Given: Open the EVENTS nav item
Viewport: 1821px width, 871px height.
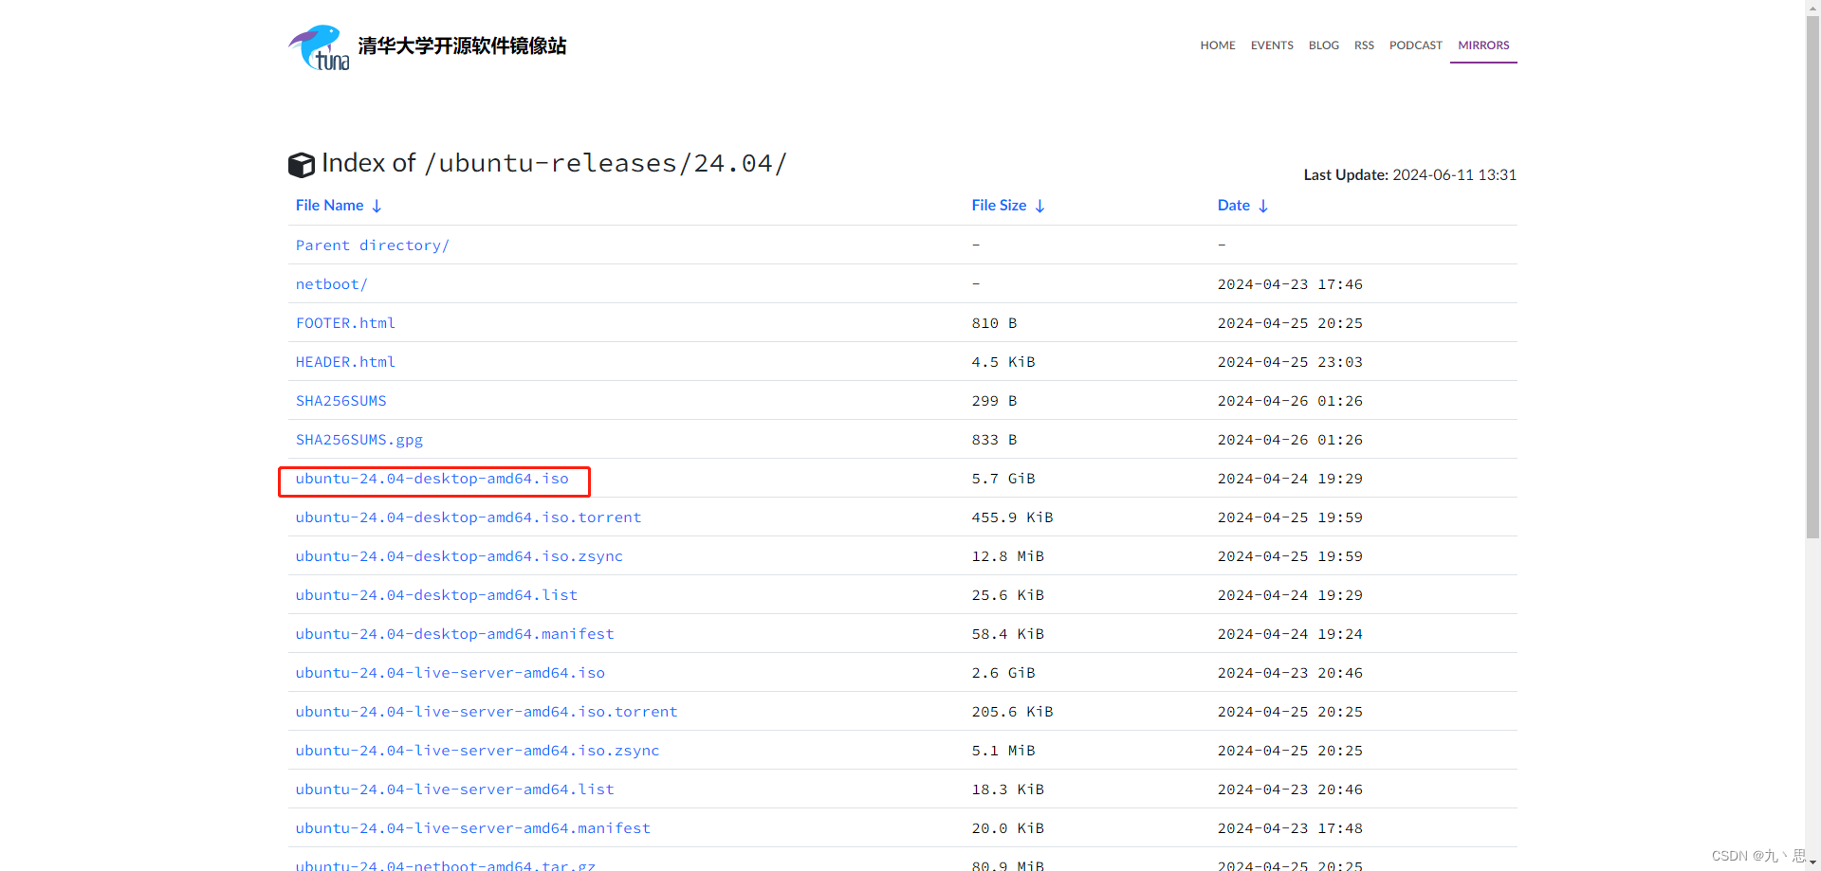Looking at the screenshot, I should [x=1272, y=45].
